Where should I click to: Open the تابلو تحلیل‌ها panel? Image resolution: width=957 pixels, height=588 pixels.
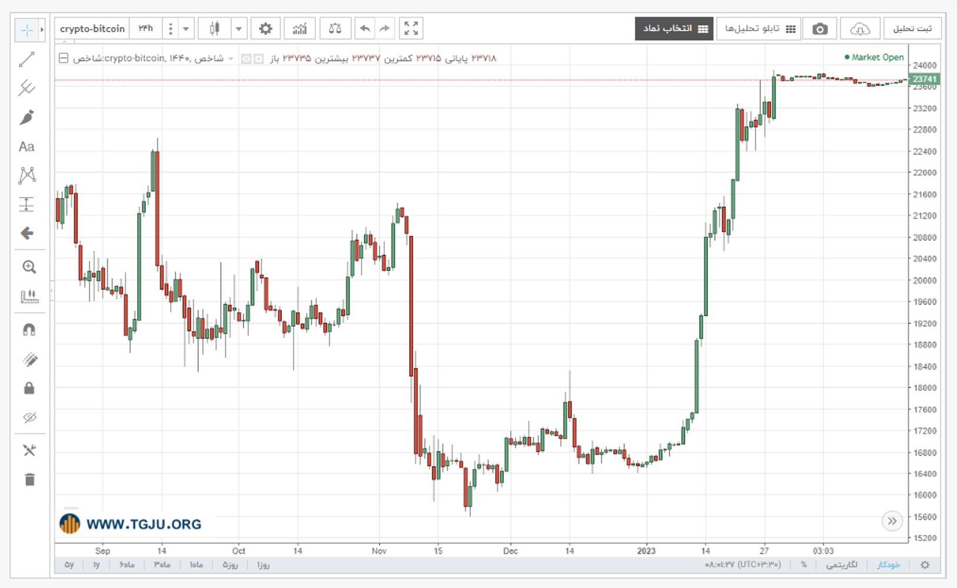pyautogui.click(x=759, y=29)
